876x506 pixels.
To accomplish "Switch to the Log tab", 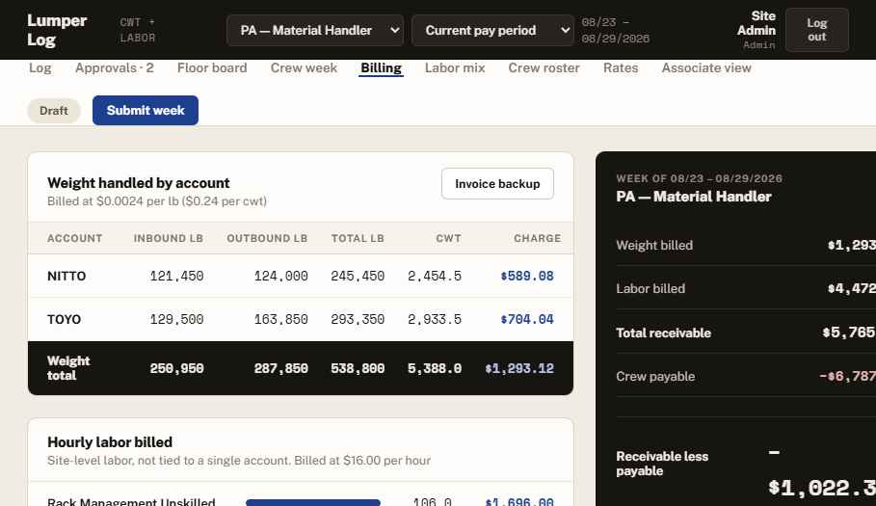I will [40, 68].
